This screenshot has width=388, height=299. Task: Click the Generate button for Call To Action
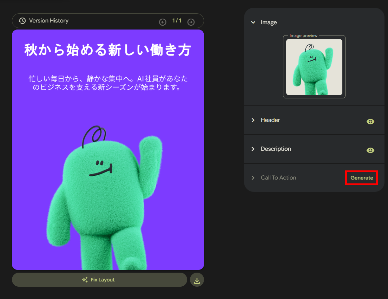pyautogui.click(x=362, y=178)
